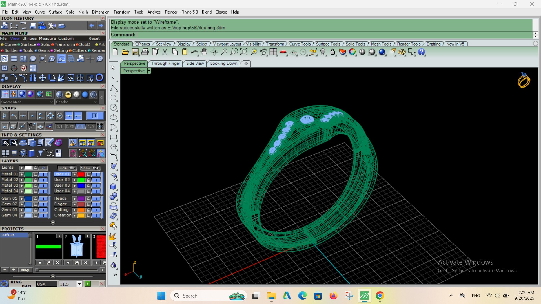The image size is (541, 304).
Task: Click the red car Set View icon
Action: [x=283, y=52]
